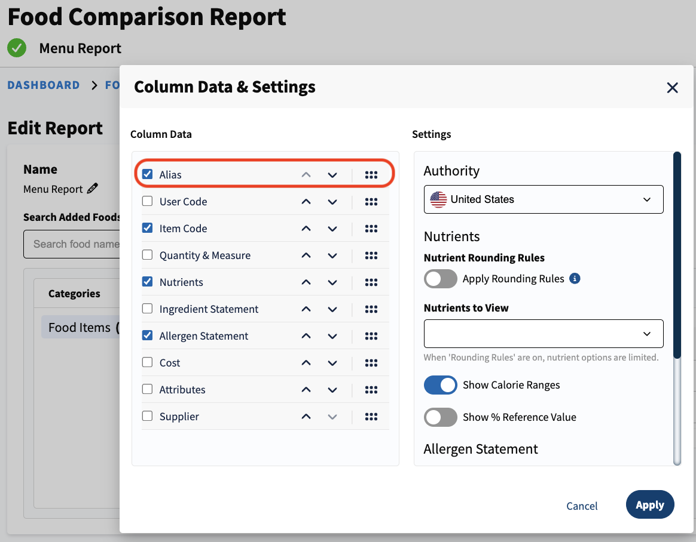
Task: Click the Cost drag handle
Action: click(371, 363)
